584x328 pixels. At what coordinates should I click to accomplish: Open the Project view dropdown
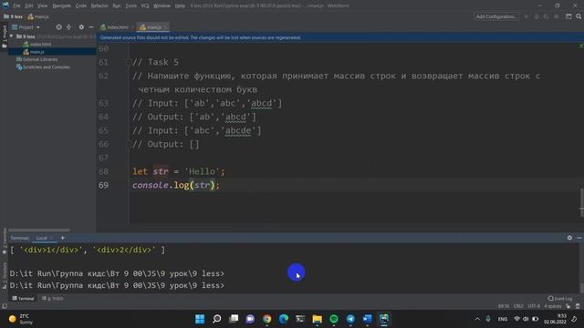point(26,27)
